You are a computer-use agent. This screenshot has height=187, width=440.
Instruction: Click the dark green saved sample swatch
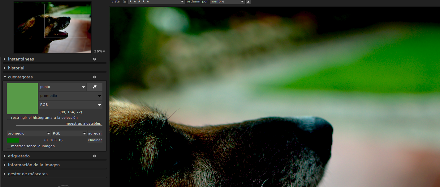(x=13, y=140)
